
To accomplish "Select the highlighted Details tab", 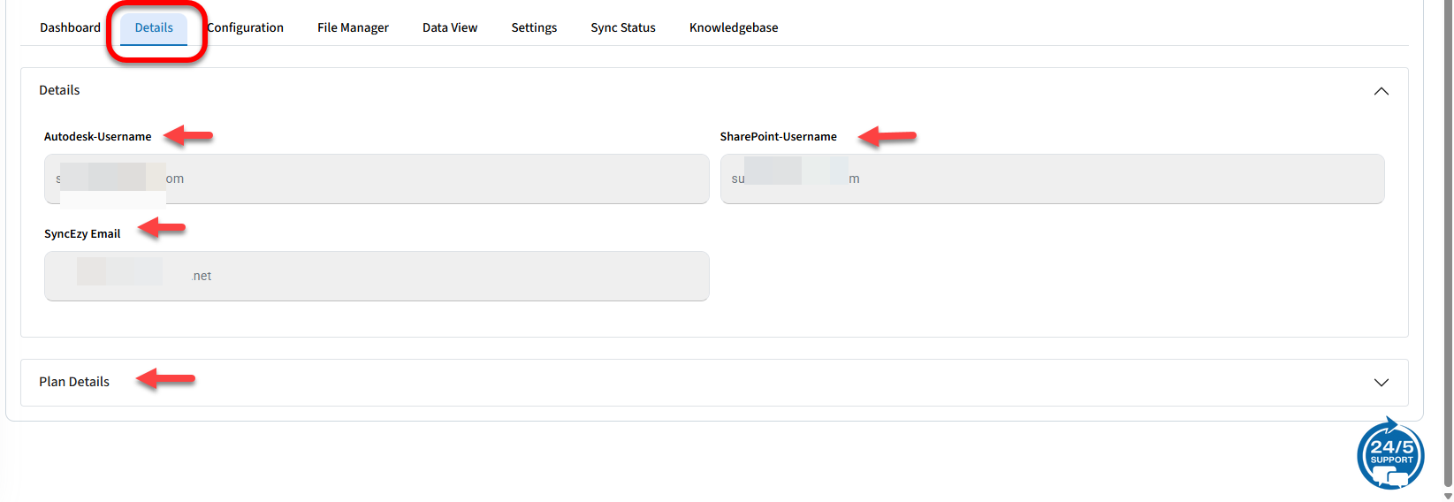I will coord(154,27).
